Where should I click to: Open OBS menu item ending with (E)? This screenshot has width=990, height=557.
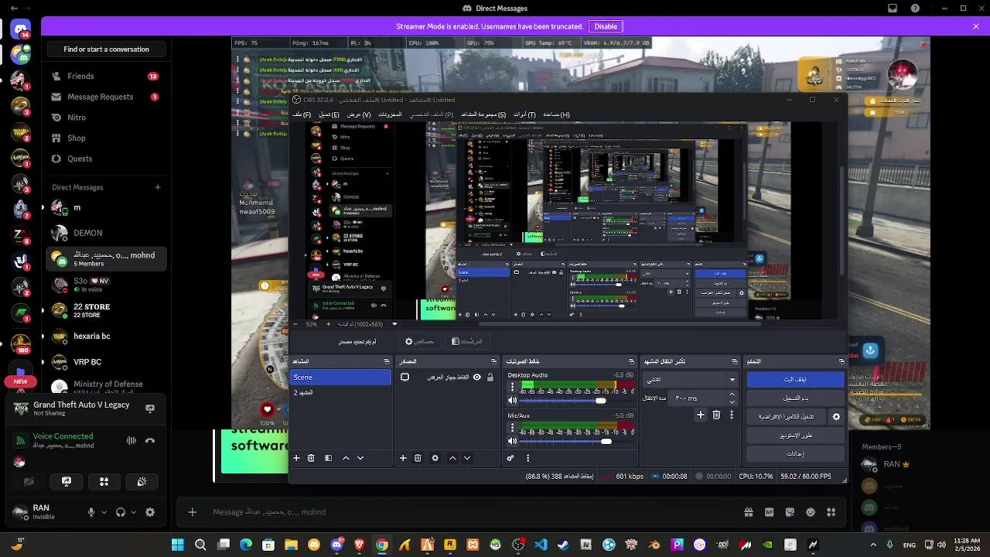tap(329, 114)
